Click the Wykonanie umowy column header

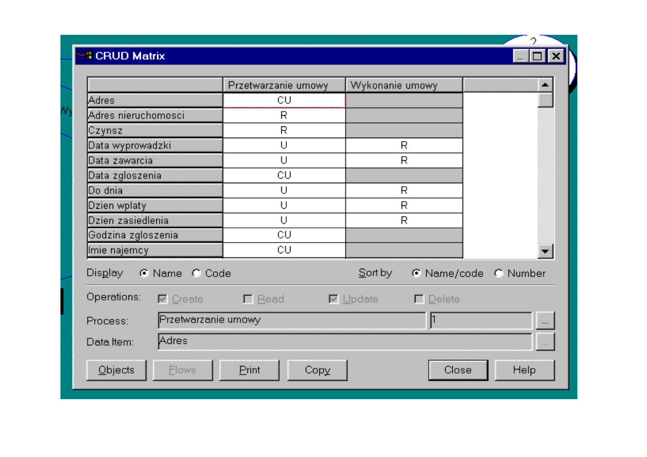404,85
